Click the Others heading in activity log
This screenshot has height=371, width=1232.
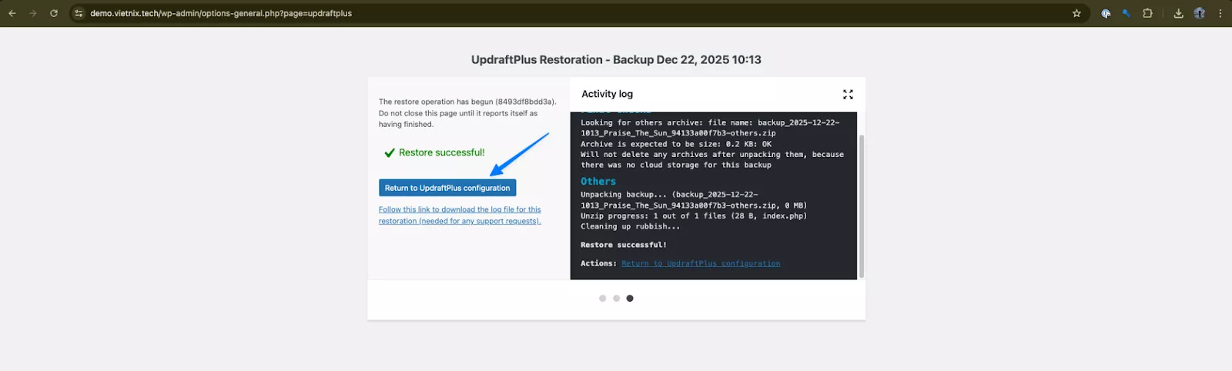(x=598, y=182)
